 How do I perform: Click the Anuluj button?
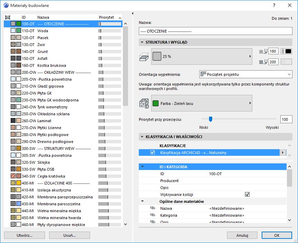(x=242, y=235)
